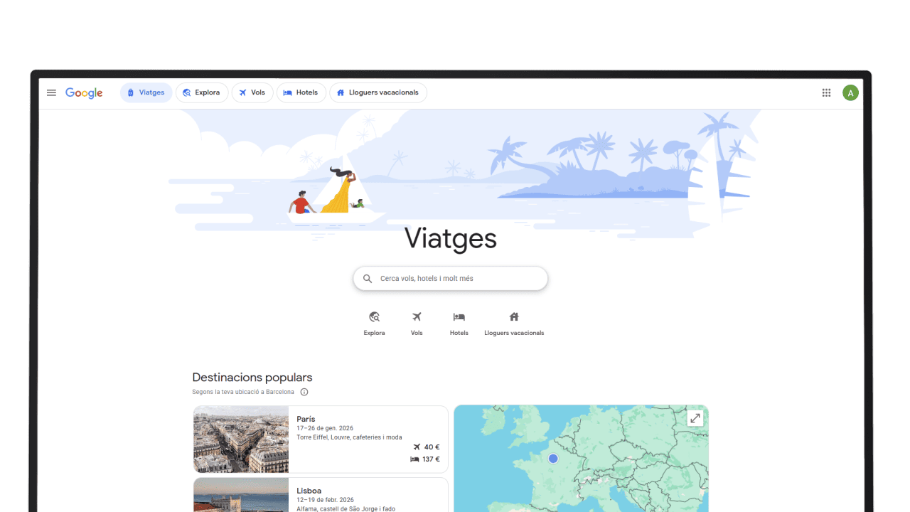Image resolution: width=910 pixels, height=512 pixels.
Task: Click the Explora globe icon below search
Action: (x=374, y=317)
